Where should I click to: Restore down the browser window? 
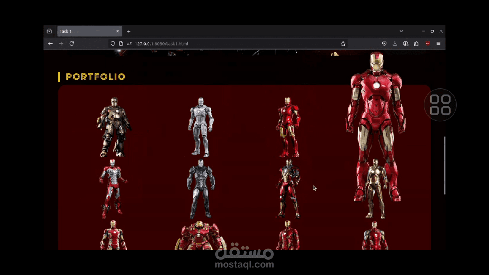pyautogui.click(x=432, y=32)
